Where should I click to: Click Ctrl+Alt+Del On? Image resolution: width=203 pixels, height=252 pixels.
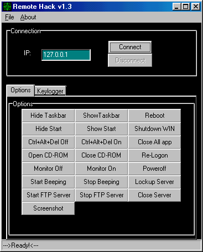click(x=101, y=142)
